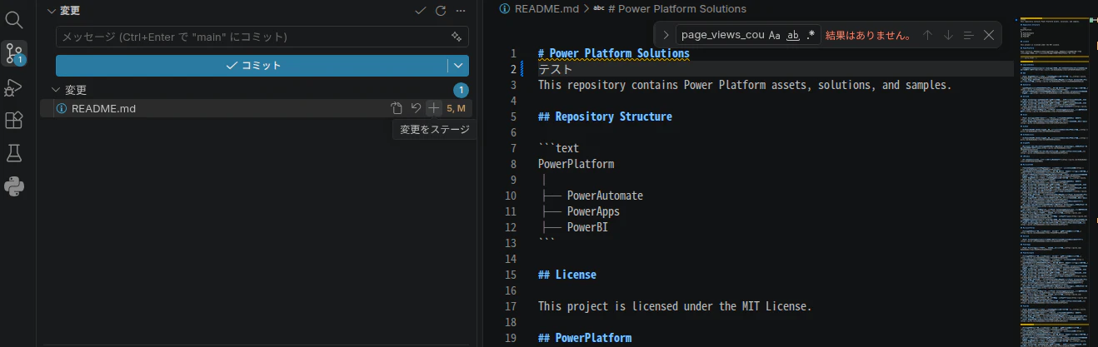
Task: Open the Testing flask icon
Action: (14, 153)
